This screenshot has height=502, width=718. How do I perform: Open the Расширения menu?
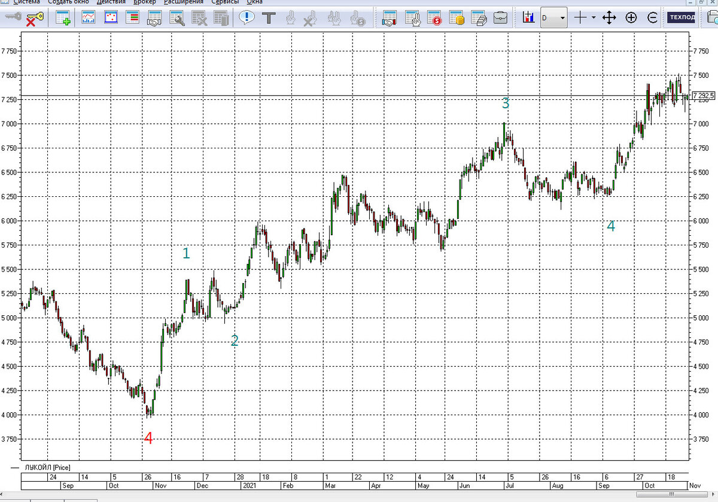pos(183,2)
